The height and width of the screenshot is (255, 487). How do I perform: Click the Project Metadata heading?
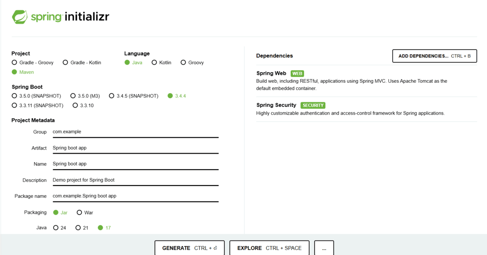[x=33, y=120]
